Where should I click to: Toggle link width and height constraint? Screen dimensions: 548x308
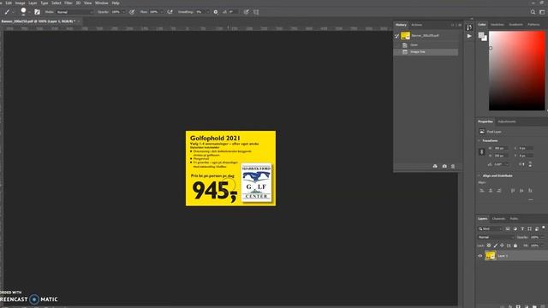click(481, 151)
